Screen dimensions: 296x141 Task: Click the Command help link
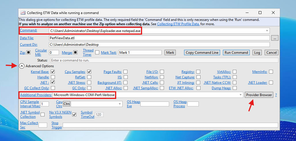click(29, 30)
